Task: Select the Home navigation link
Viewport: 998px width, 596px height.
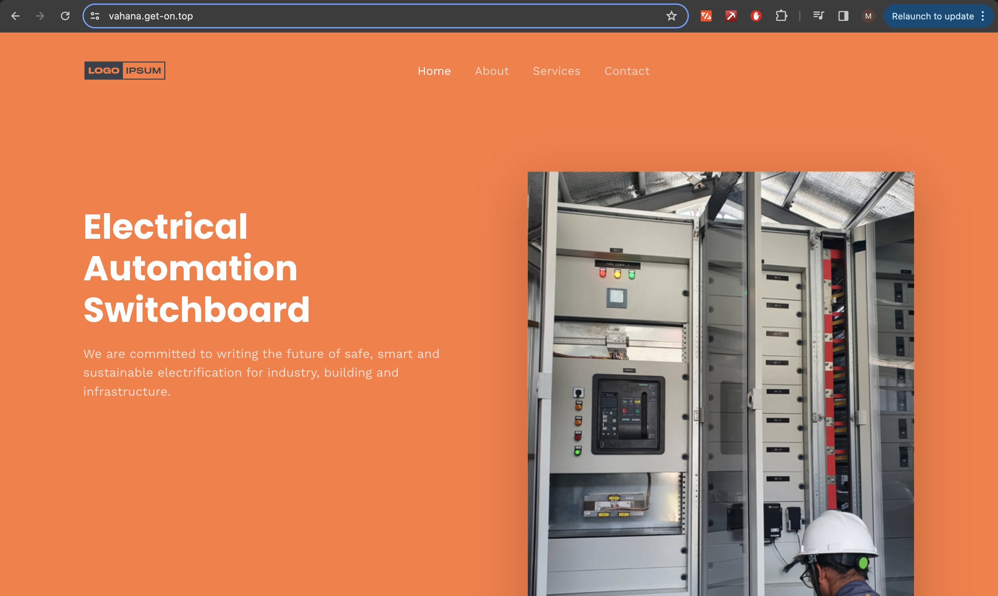Action: click(x=435, y=71)
